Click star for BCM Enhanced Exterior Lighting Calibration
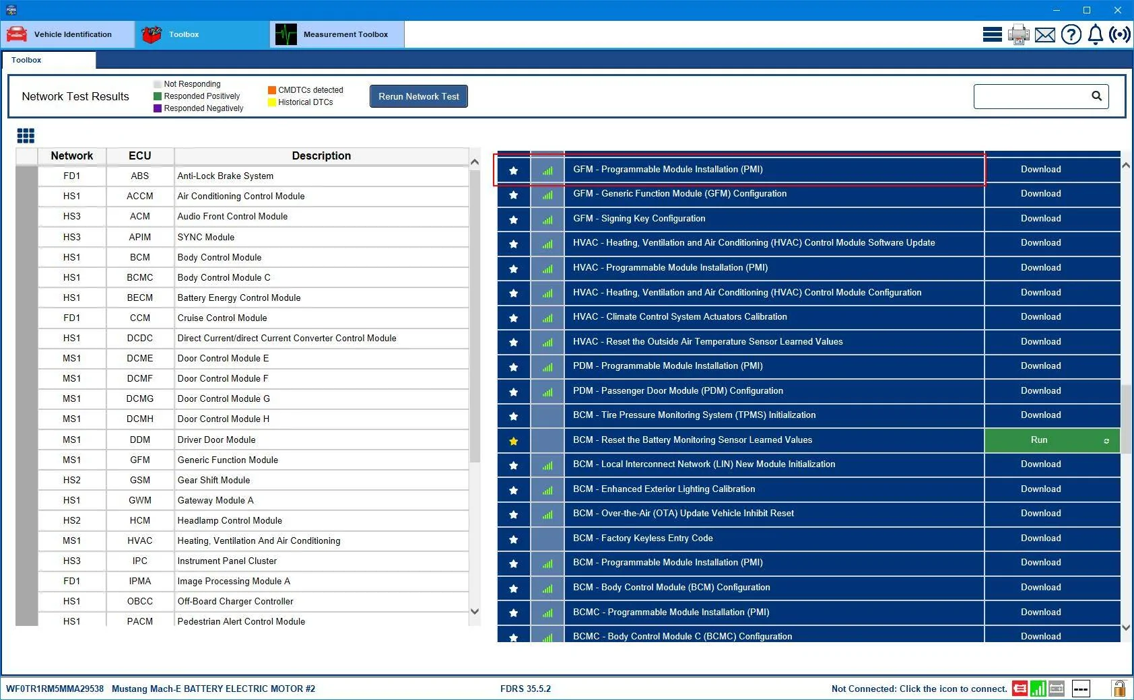1134x700 pixels. [514, 490]
